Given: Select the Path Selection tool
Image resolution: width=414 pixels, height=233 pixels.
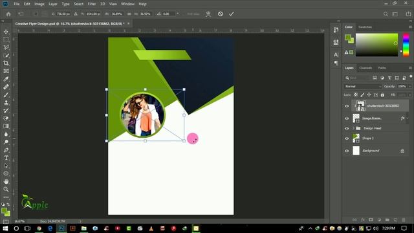Looking at the screenshot, I should pos(6,166).
